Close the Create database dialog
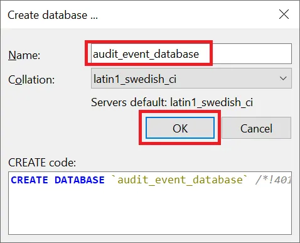 [284, 14]
